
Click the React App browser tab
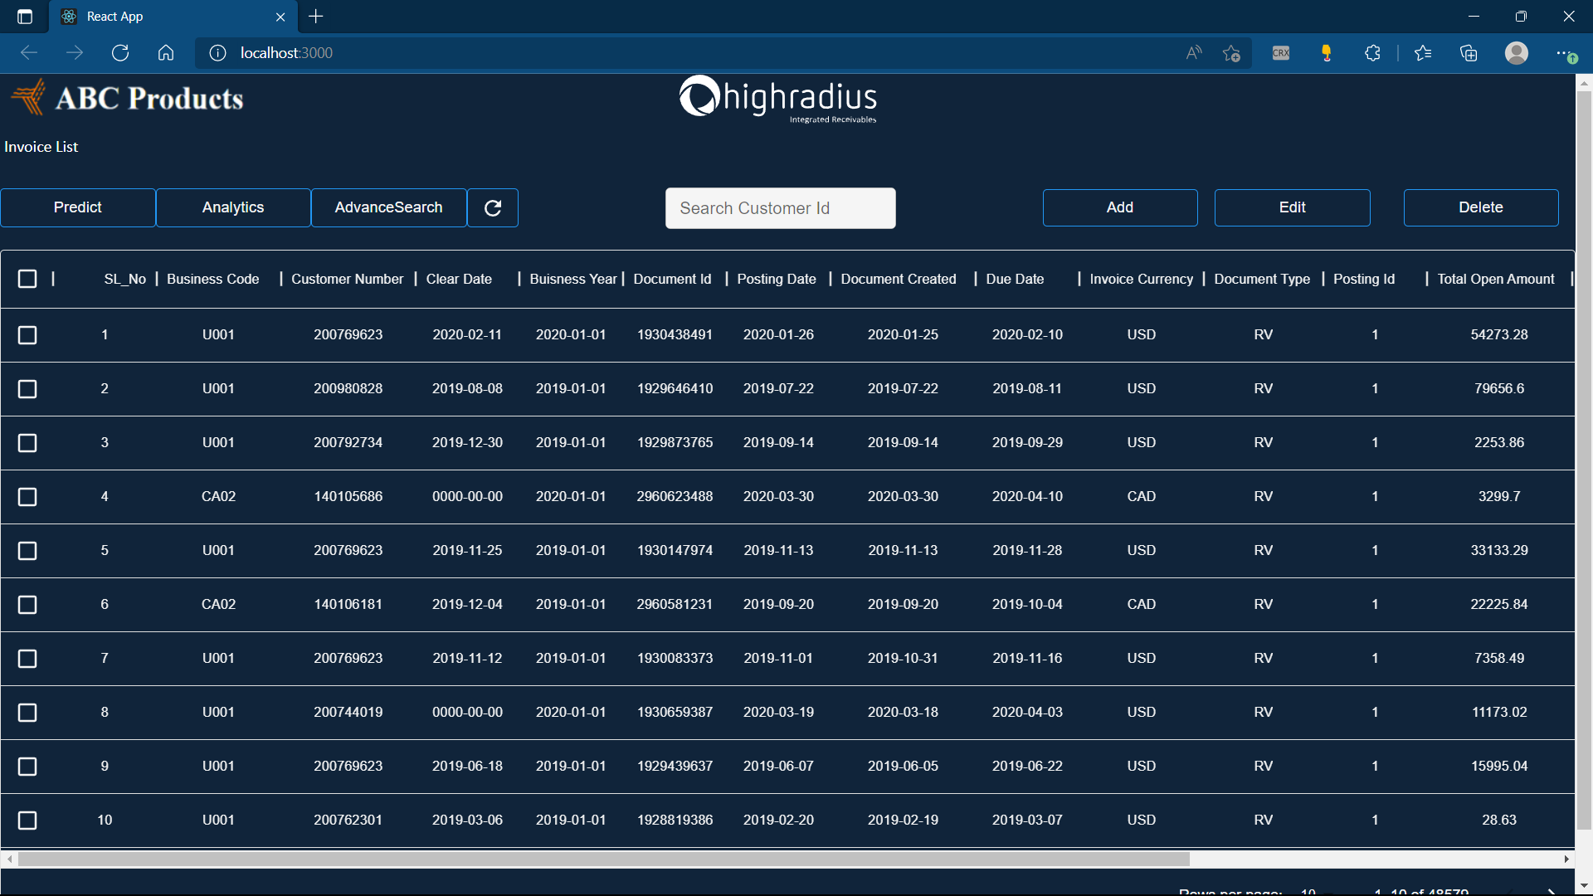174,17
